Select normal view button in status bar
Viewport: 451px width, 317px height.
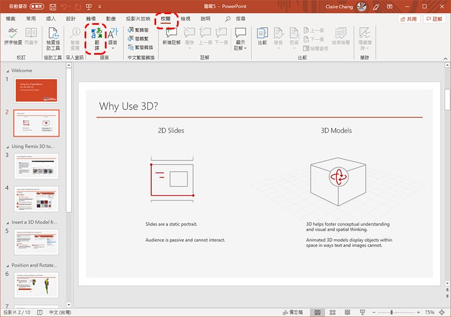pos(317,312)
